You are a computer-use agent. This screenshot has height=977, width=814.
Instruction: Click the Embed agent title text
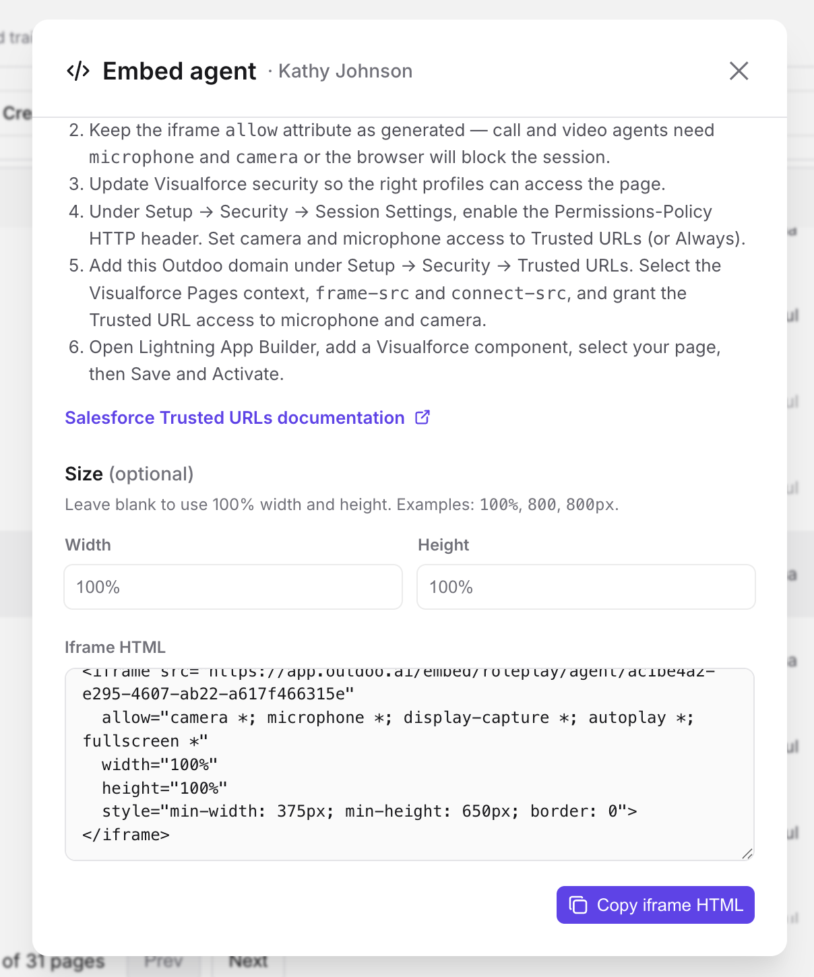click(x=179, y=71)
